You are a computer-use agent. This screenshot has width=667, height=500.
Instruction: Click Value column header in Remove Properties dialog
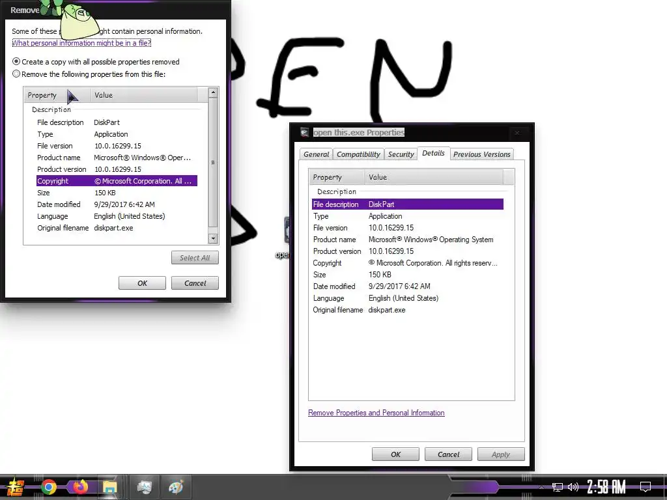tap(143, 95)
